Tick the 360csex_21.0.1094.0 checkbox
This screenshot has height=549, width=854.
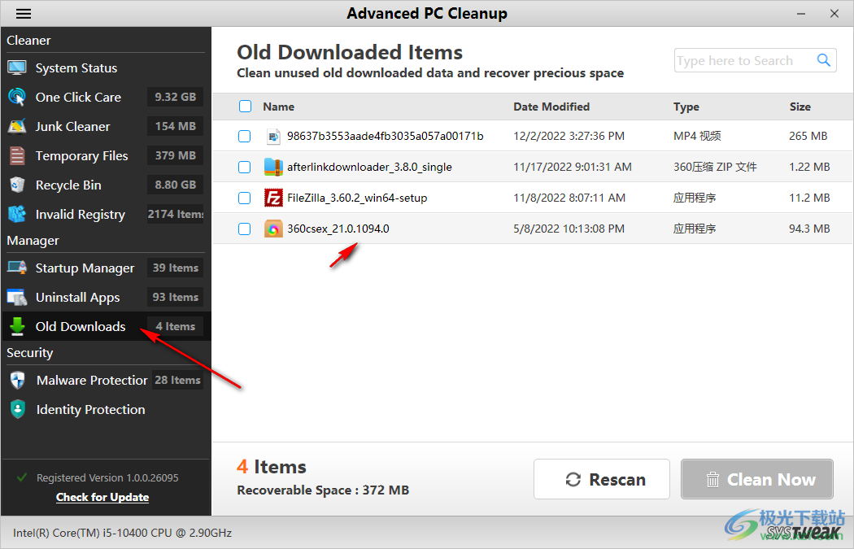click(245, 229)
